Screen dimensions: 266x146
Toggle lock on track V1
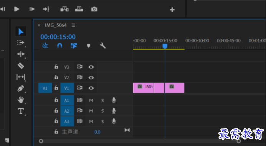(56, 88)
